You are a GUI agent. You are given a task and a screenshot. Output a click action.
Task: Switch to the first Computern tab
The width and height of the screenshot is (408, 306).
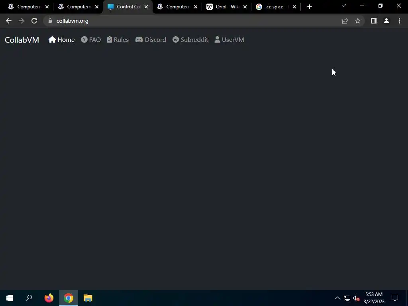pyautogui.click(x=28, y=7)
